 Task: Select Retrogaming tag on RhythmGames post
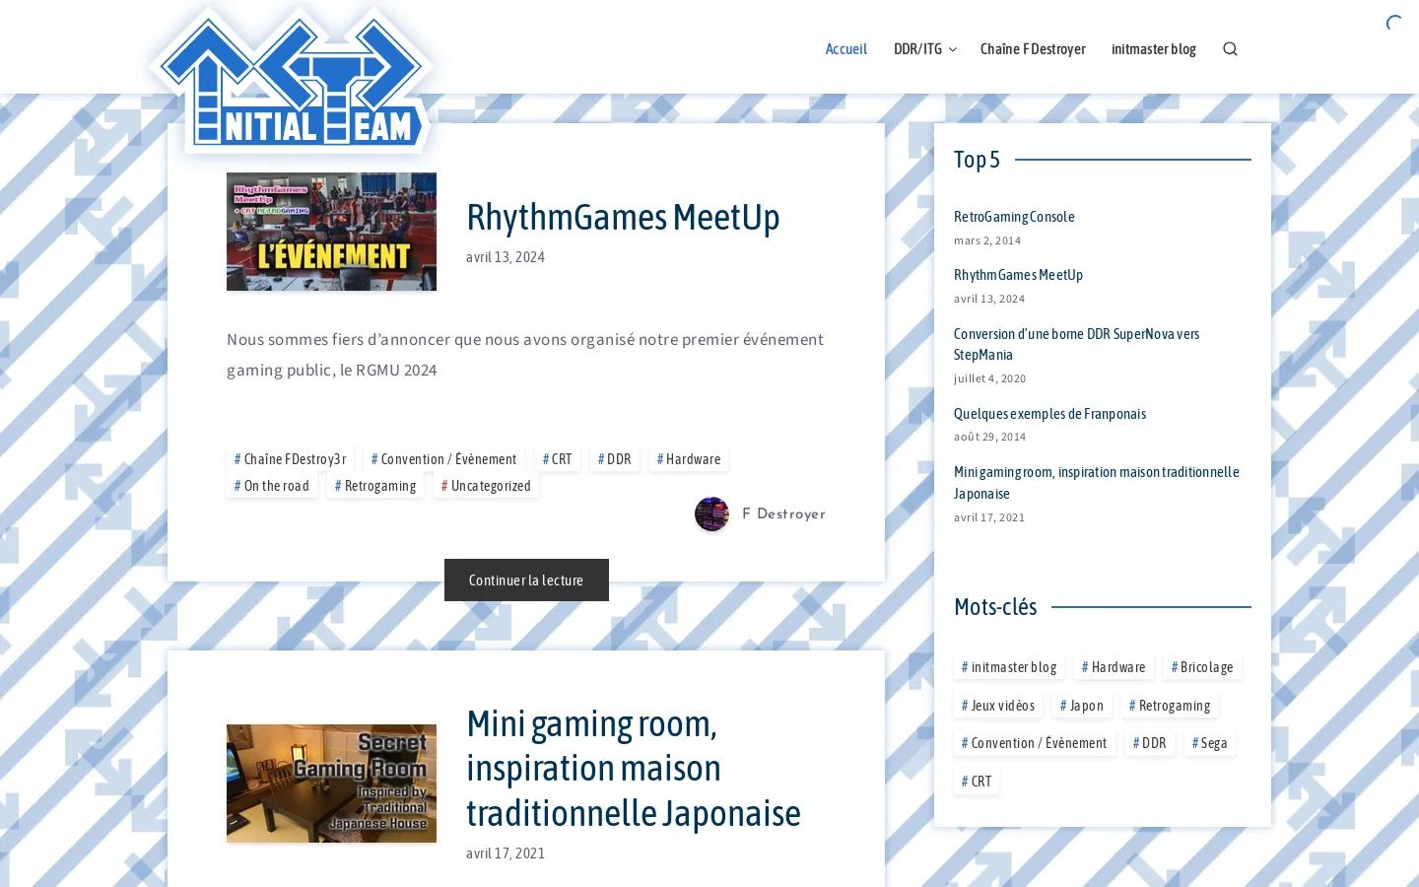click(375, 486)
